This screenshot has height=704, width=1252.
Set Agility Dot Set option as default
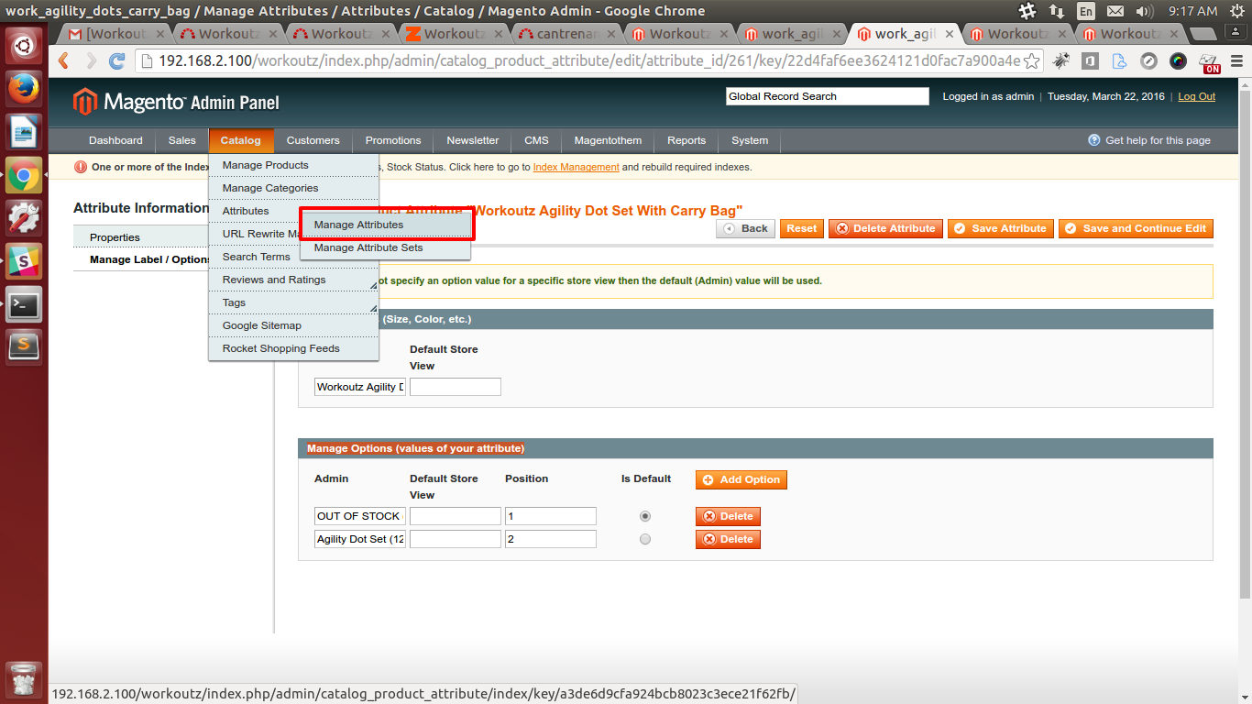pos(645,539)
